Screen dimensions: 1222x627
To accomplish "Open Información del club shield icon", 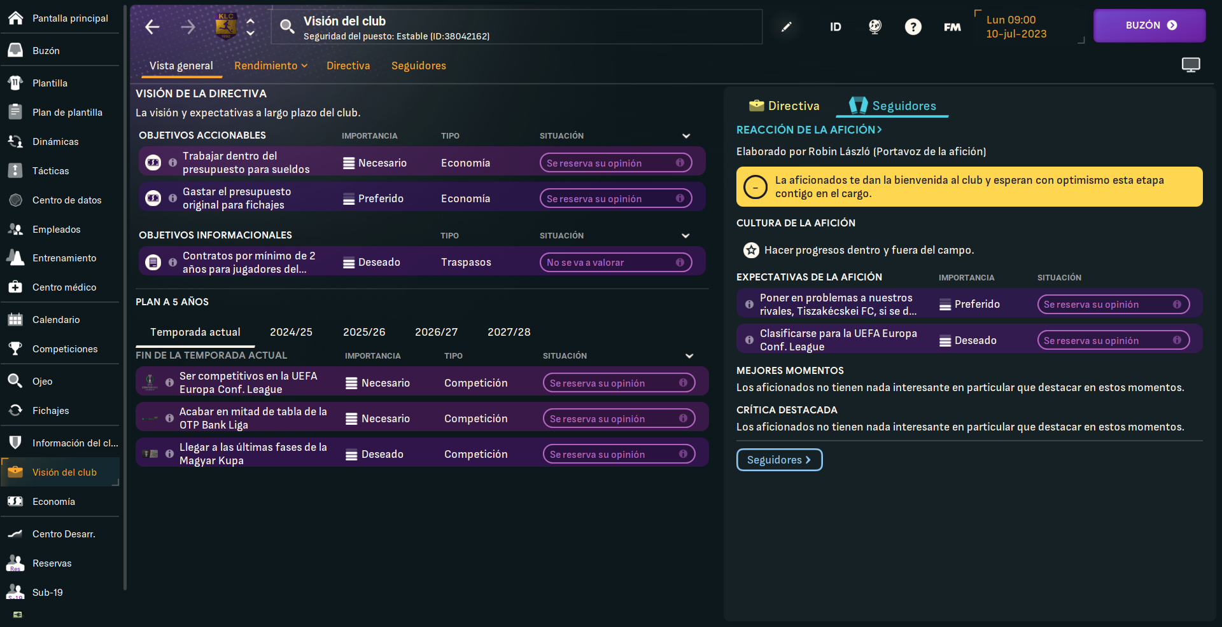I will coord(16,443).
